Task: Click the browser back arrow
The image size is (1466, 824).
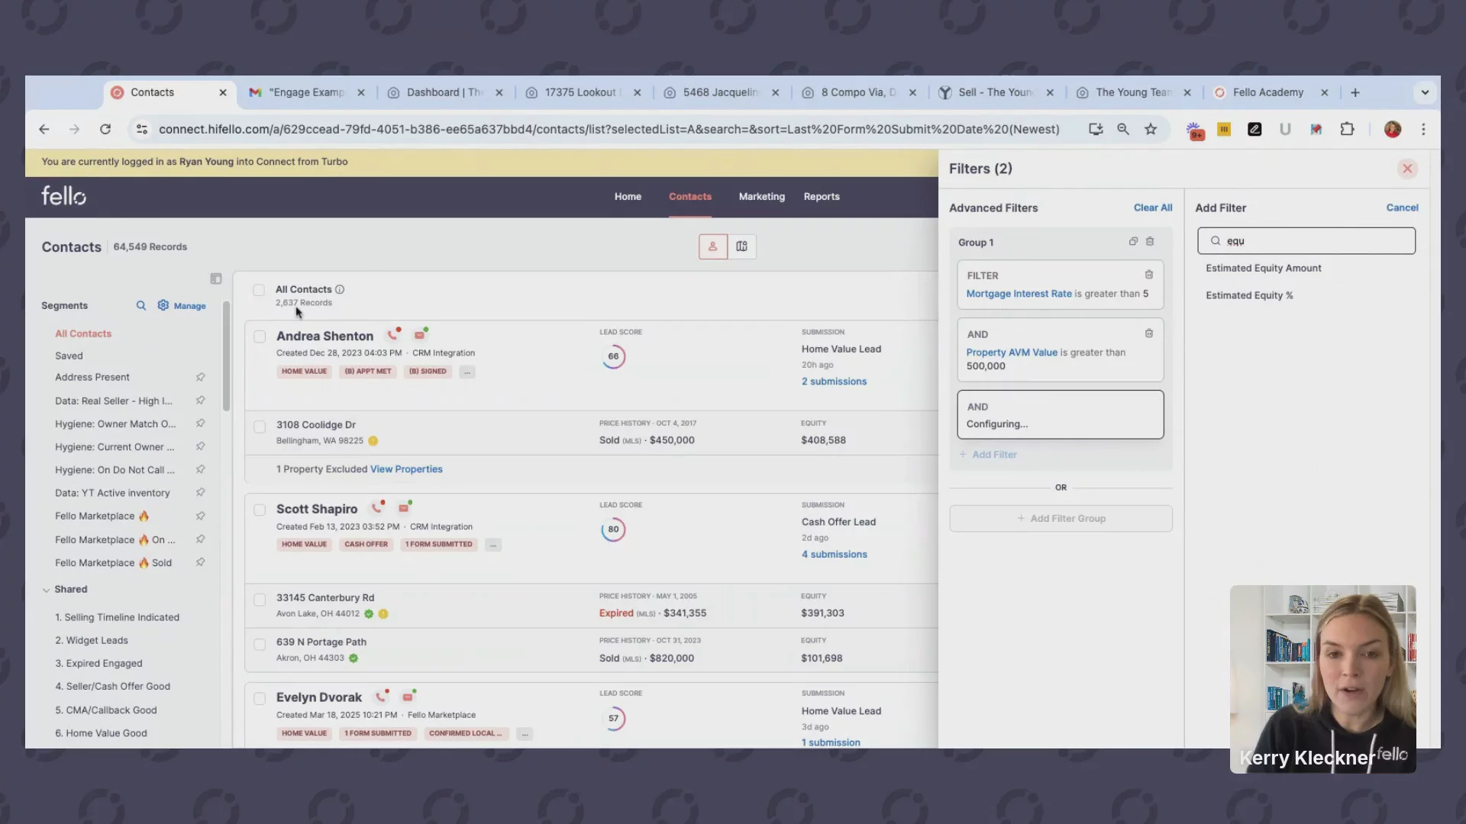Action: pyautogui.click(x=44, y=130)
